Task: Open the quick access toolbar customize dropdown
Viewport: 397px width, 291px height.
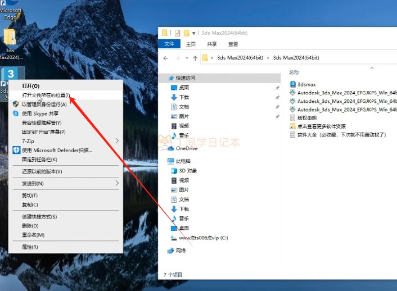Action: click(x=193, y=33)
